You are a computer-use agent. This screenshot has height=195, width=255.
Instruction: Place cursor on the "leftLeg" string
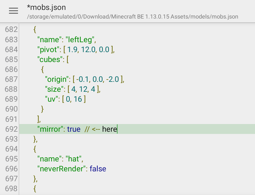(x=81, y=40)
